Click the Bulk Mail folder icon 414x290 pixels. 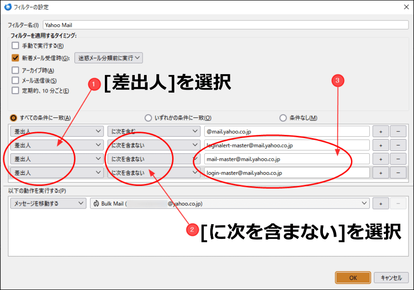coord(97,203)
